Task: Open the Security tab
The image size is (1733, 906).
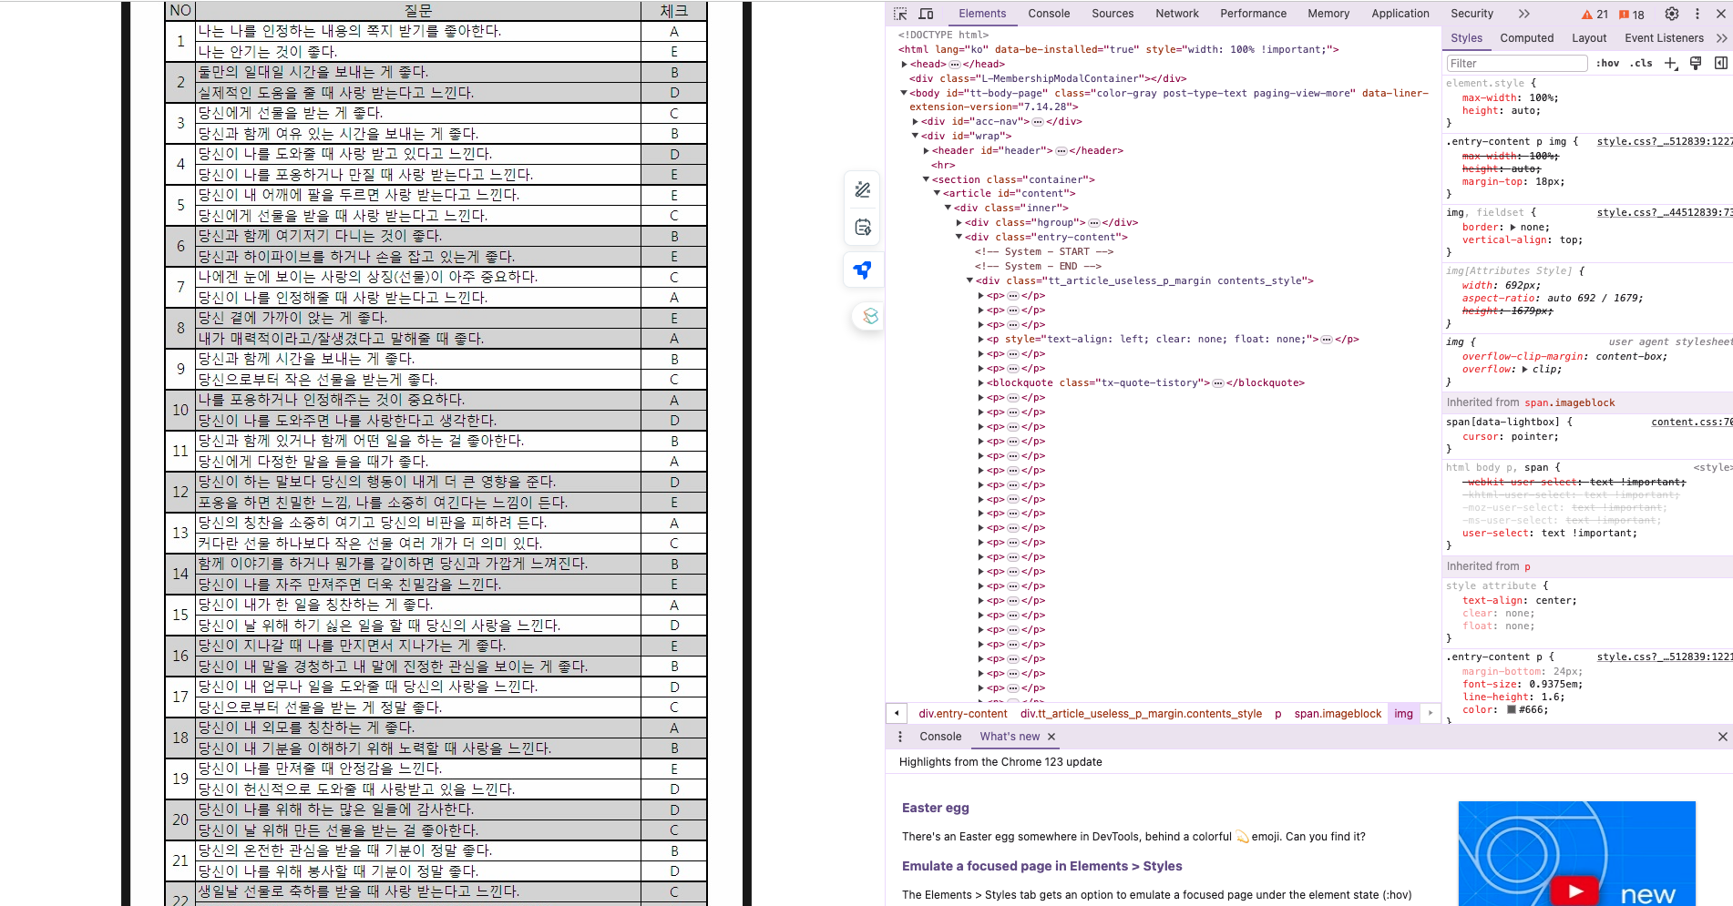Action: [1472, 14]
